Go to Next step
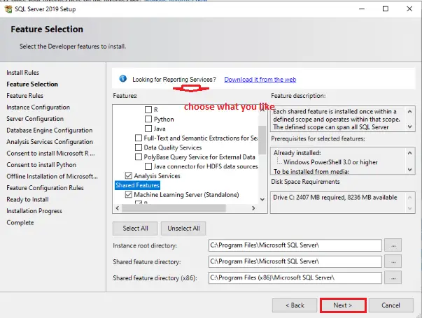 coord(343,305)
